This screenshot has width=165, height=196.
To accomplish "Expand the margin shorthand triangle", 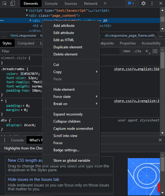I will tap(22, 110).
